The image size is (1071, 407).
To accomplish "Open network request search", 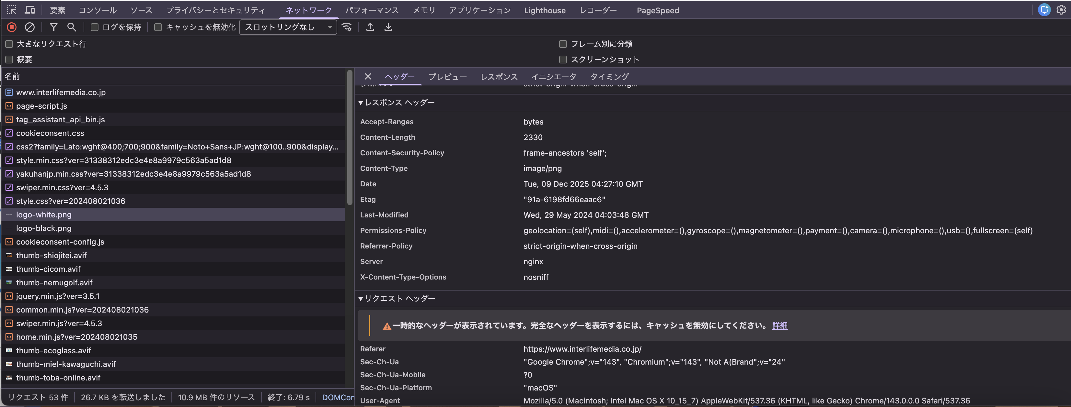I will pyautogui.click(x=72, y=27).
